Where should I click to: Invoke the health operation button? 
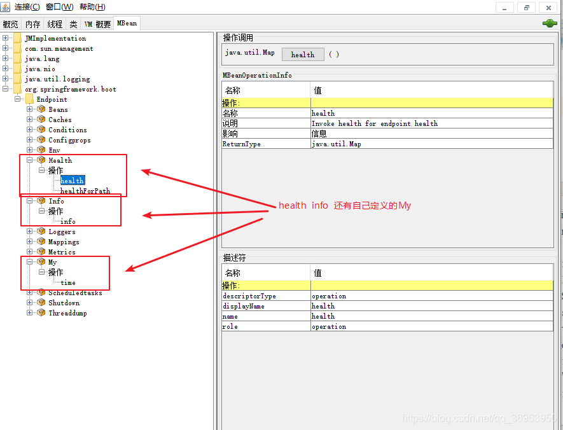303,55
